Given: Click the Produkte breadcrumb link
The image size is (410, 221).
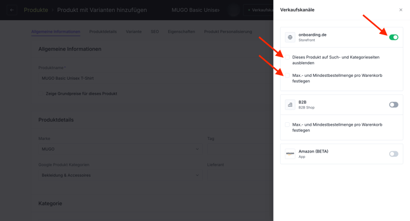Looking at the screenshot, I should [36, 10].
